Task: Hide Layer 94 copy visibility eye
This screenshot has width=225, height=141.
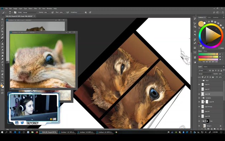Action: (199, 106)
